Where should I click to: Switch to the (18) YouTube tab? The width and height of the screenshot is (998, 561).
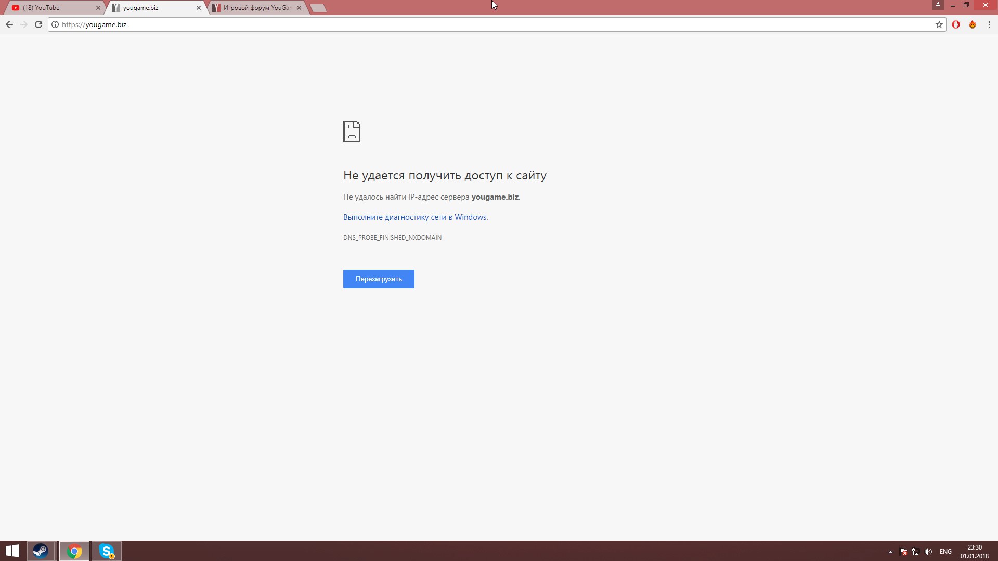[55, 8]
